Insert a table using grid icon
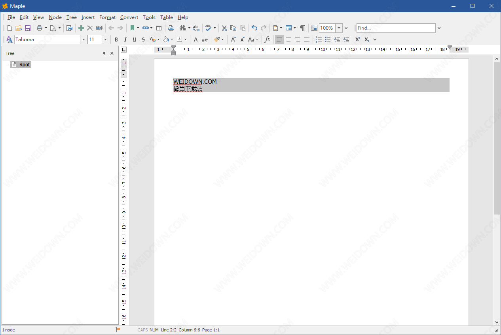501x335 pixels. pyautogui.click(x=159, y=28)
